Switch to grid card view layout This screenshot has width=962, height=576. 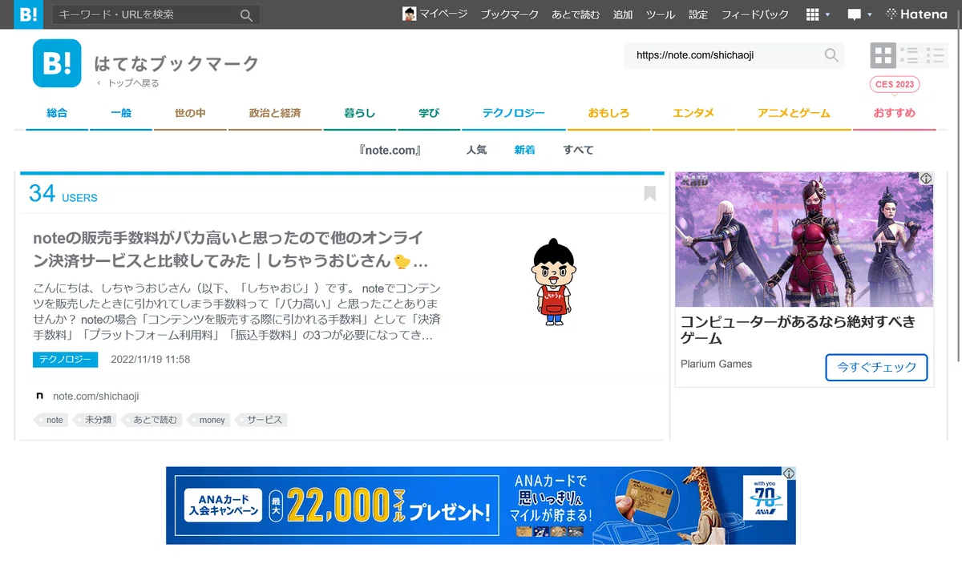883,55
